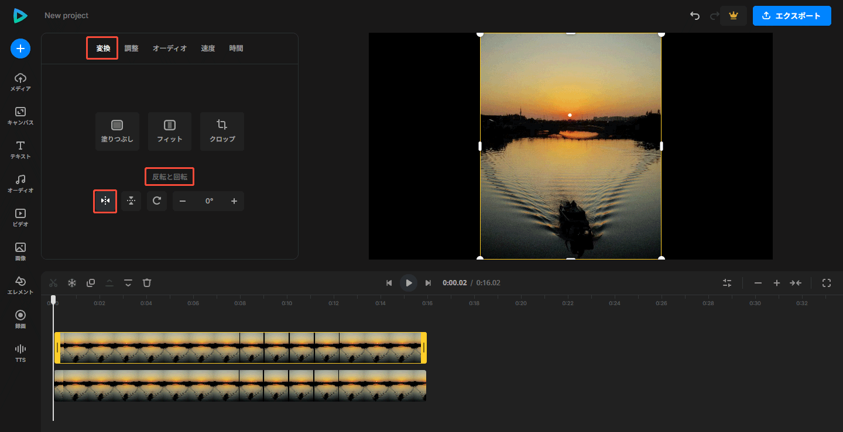Click the redo arrow in the header
Image resolution: width=843 pixels, height=432 pixels.
(714, 16)
